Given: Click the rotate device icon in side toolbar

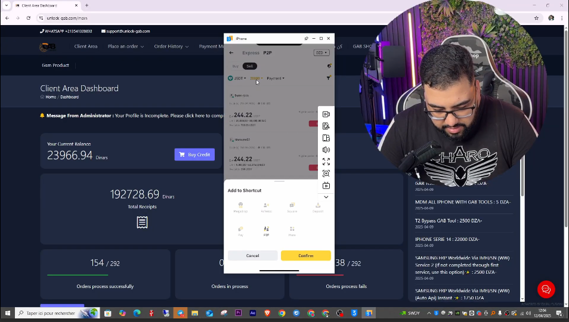Looking at the screenshot, I should 326,138.
